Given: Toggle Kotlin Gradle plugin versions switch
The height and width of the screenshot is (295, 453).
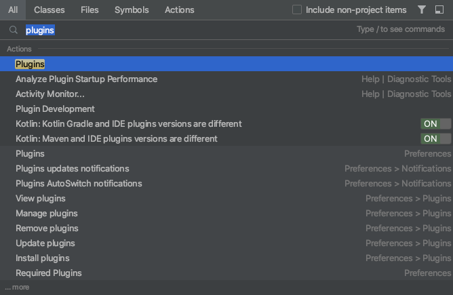Looking at the screenshot, I should coord(435,124).
